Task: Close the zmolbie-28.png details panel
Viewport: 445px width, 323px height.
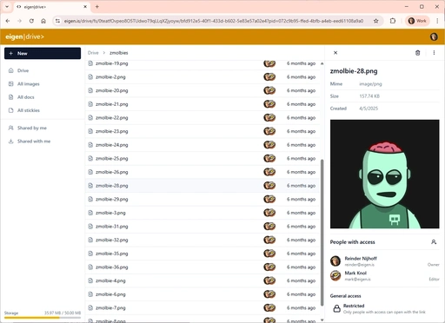Action: click(x=335, y=53)
